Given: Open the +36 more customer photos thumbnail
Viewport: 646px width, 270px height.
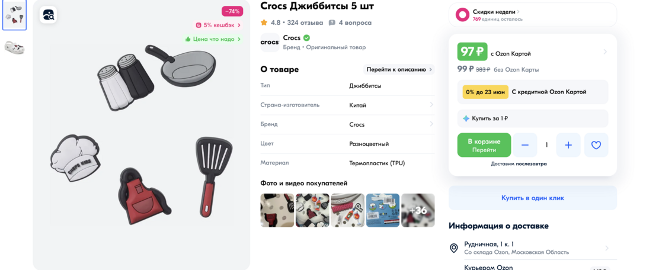Looking at the screenshot, I should point(418,210).
